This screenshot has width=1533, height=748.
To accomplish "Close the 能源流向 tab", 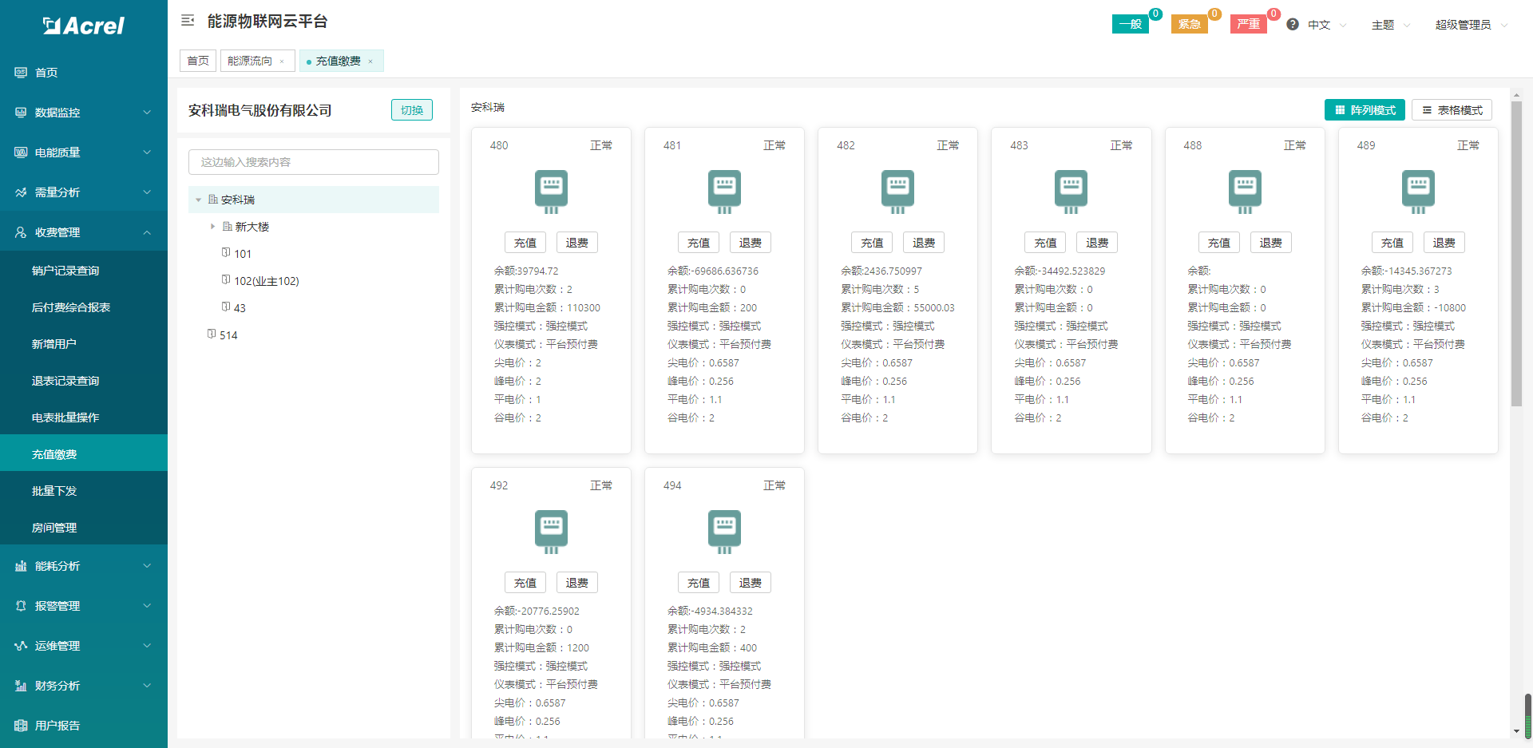I will tap(282, 61).
